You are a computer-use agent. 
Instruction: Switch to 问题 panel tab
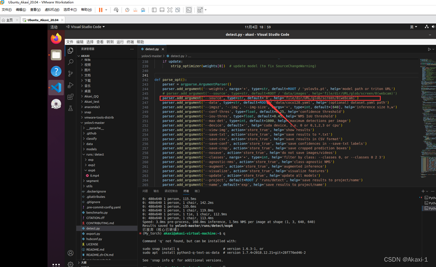(x=145, y=191)
